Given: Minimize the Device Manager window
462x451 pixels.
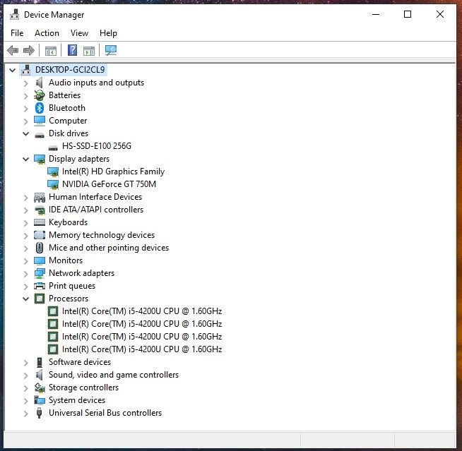Looking at the screenshot, I should pos(376,14).
